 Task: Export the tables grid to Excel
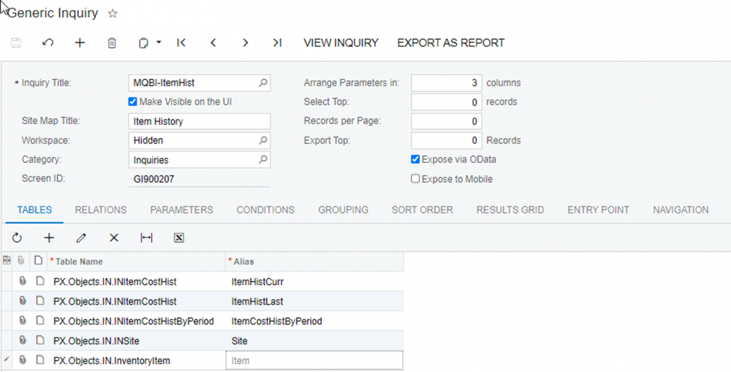[178, 238]
